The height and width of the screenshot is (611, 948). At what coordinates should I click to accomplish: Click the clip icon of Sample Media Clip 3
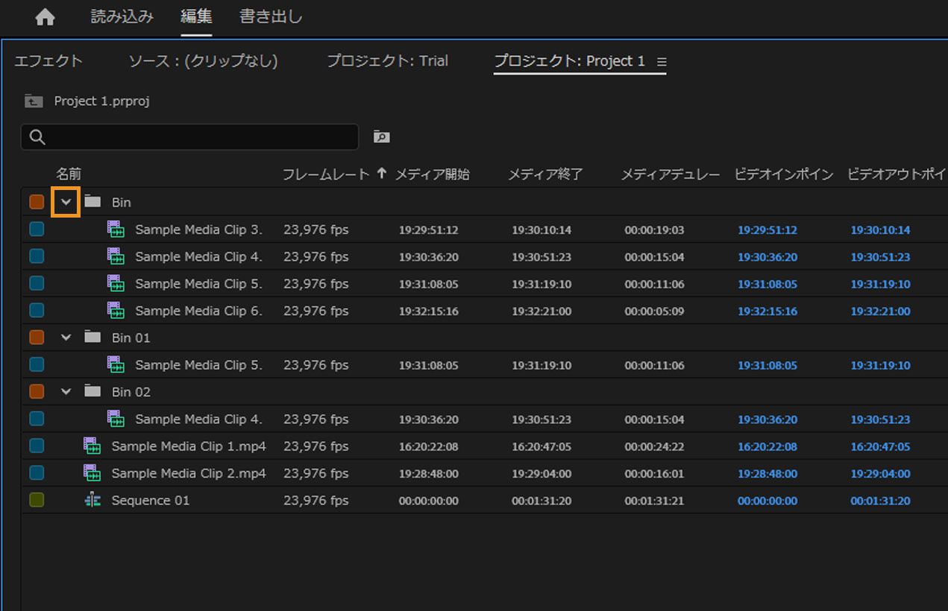[x=116, y=229]
